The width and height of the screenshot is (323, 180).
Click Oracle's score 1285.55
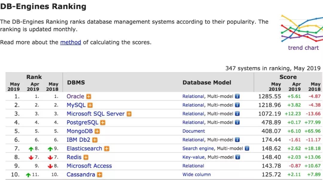[x=270, y=96]
